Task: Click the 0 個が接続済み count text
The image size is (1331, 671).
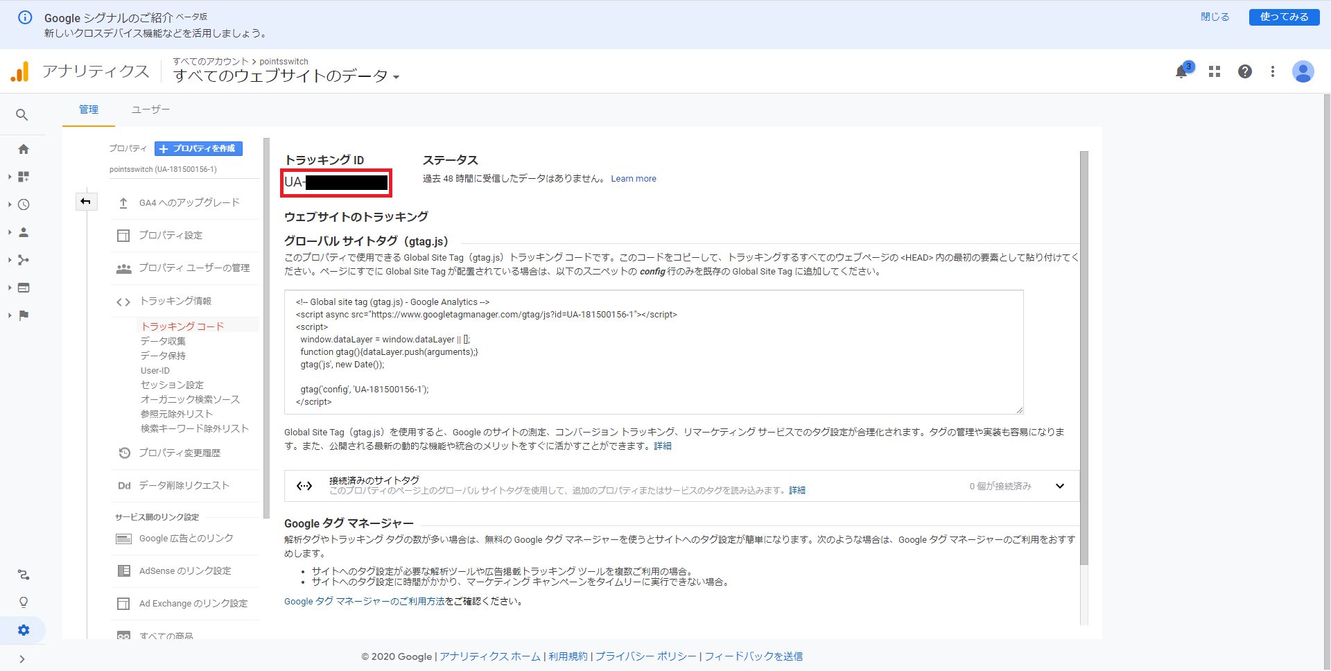Action: pos(1000,486)
